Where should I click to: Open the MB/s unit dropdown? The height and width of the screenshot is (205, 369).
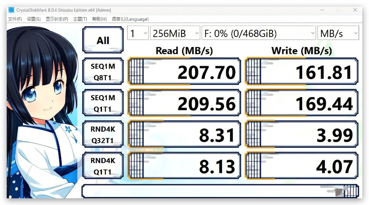[x=338, y=33]
